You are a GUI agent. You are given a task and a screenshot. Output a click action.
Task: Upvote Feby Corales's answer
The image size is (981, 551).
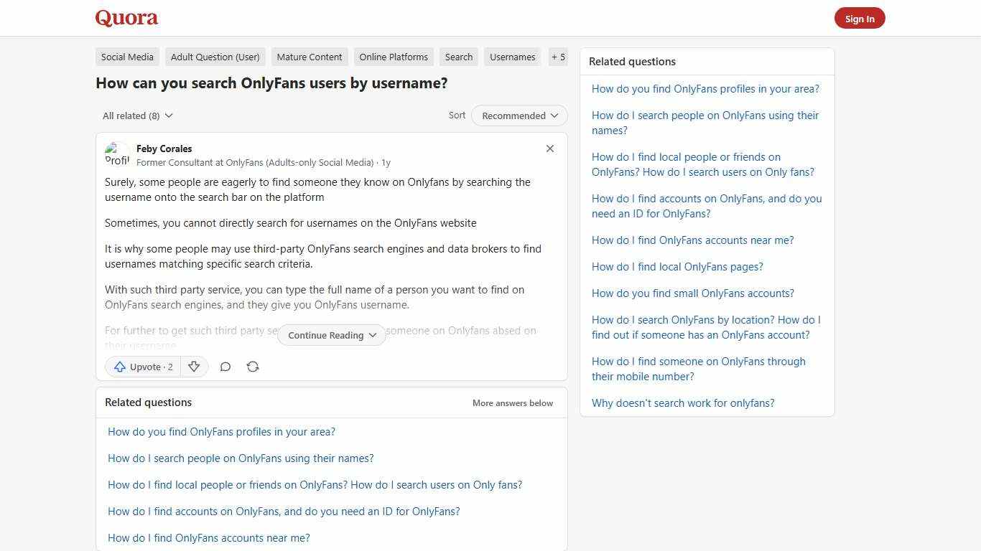point(142,367)
